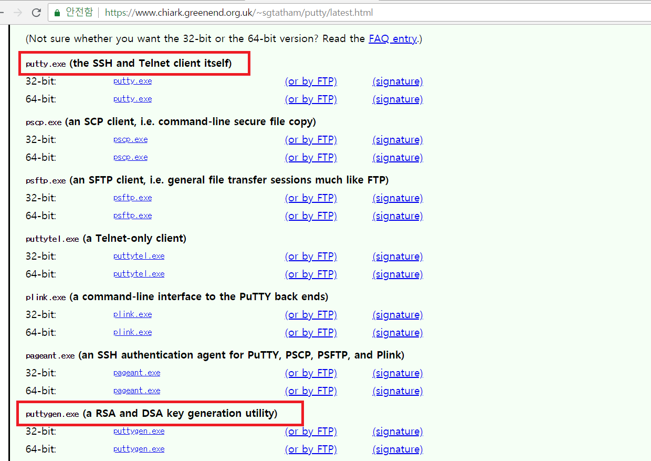Image resolution: width=651 pixels, height=461 pixels.
Task: Open signature for 32-bit puttytel.exe
Action: [397, 257]
